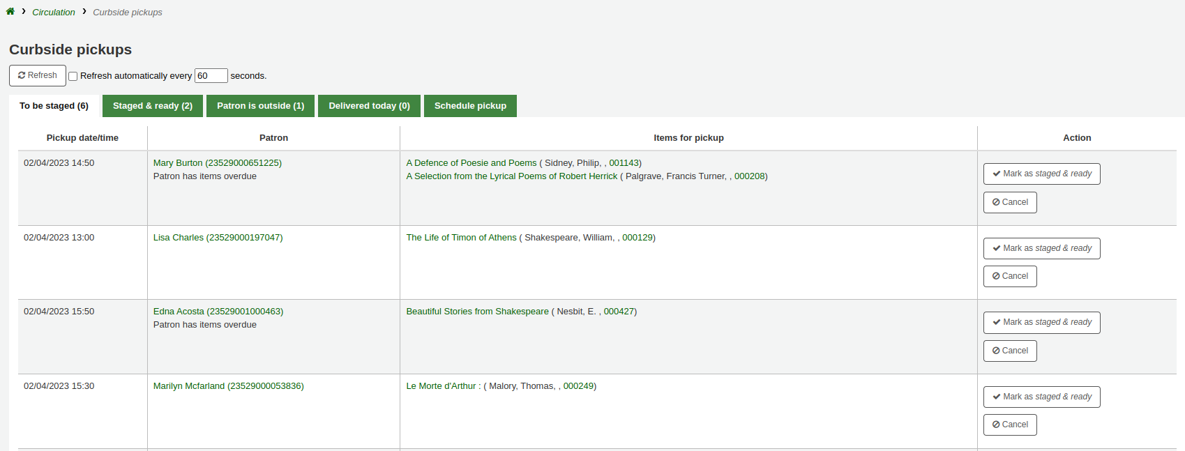Open the Delivered today tab
Image resolution: width=1185 pixels, height=451 pixels.
pos(369,106)
